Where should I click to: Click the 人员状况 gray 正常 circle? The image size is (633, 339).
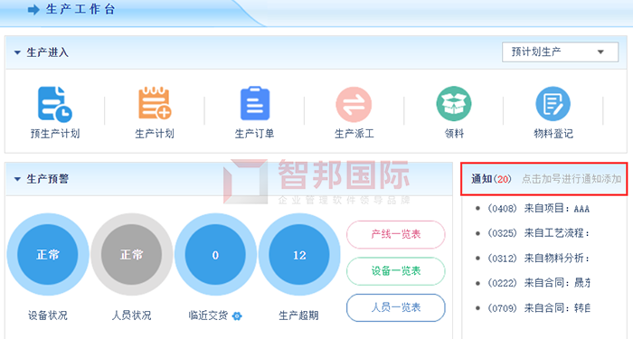pos(132,255)
